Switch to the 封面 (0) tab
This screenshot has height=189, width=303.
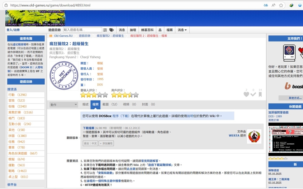coord(148,104)
